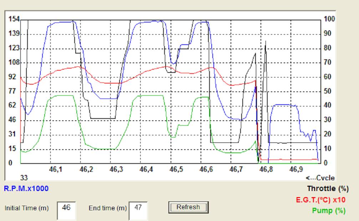Screen dimensions: 359x221
Task: Click the 108 value on the left axis
Action: click(x=13, y=62)
